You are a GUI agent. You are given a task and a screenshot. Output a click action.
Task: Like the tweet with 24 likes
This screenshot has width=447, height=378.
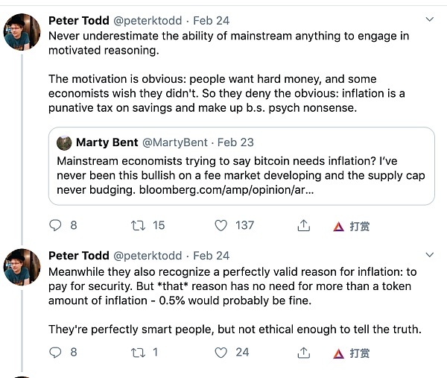point(221,352)
